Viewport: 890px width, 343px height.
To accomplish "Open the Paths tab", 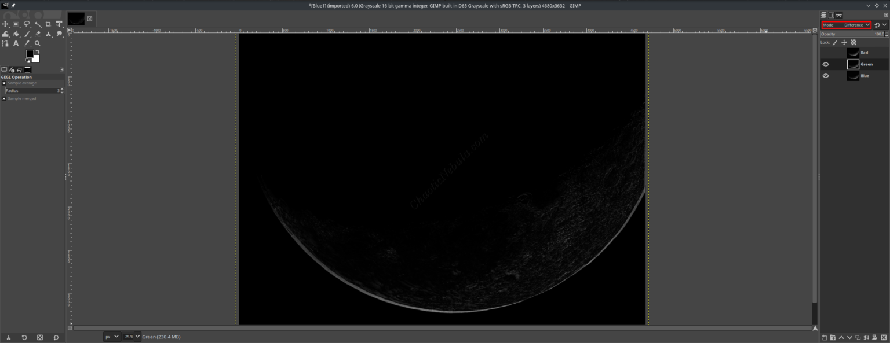I will point(840,15).
